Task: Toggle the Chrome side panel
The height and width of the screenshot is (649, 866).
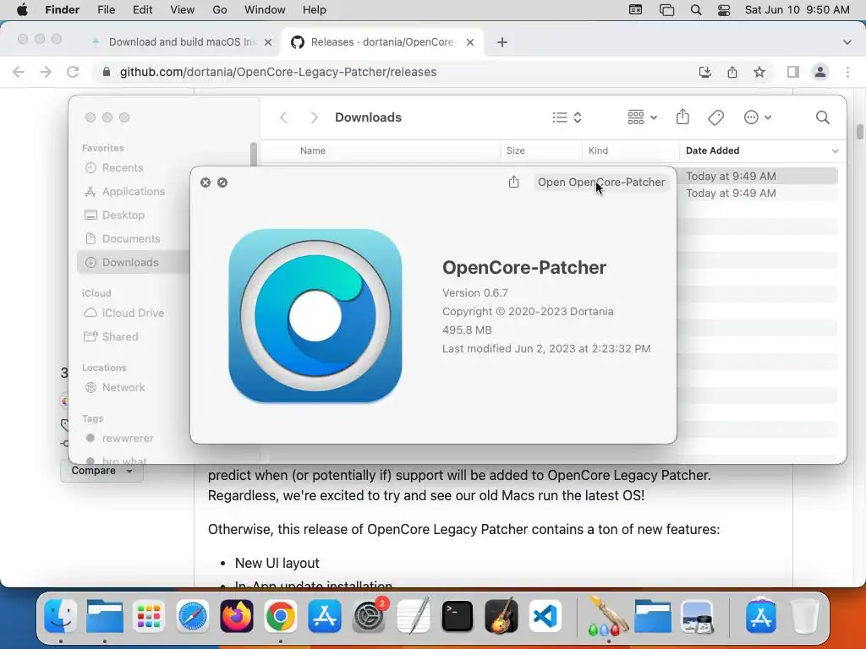Action: point(793,72)
